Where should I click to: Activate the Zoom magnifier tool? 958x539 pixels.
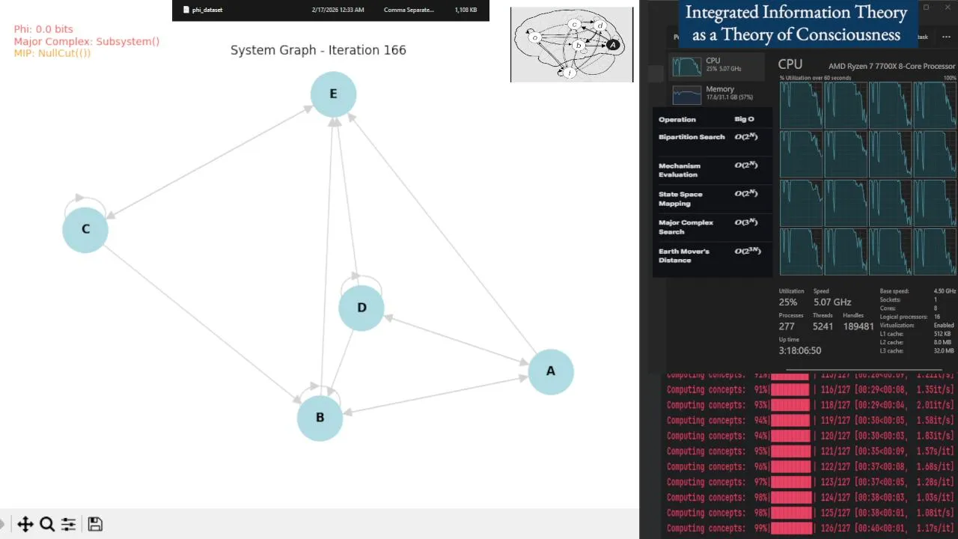pos(46,524)
